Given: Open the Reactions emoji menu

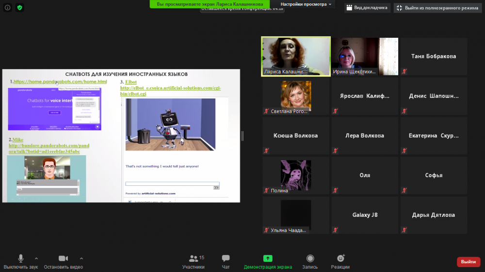Looking at the screenshot, I should [340, 258].
